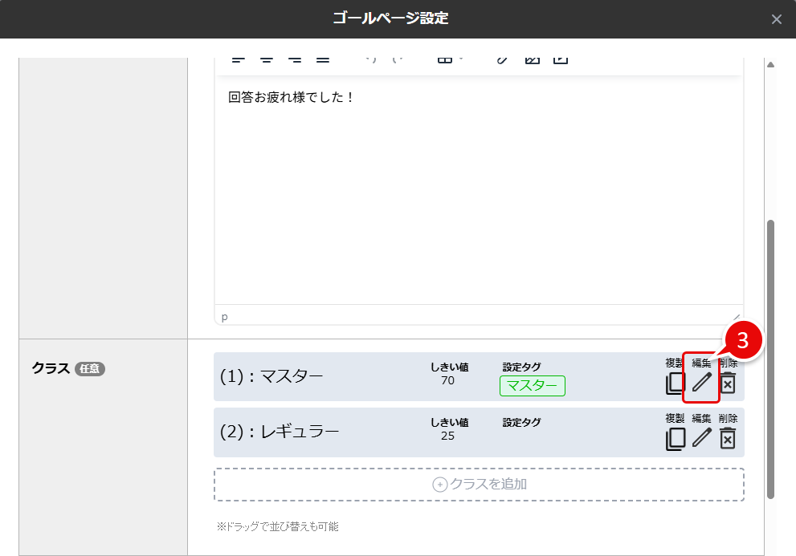Click the p element breadcrumb below the editor
796x556 pixels.
224,316
